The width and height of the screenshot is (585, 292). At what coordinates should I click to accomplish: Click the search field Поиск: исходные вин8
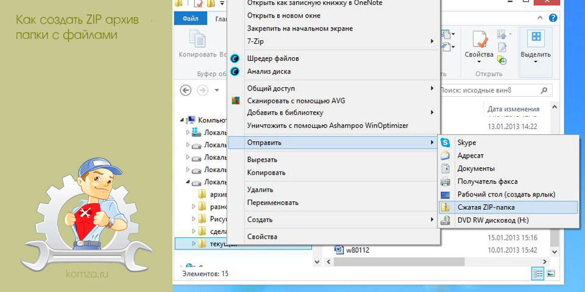point(494,90)
